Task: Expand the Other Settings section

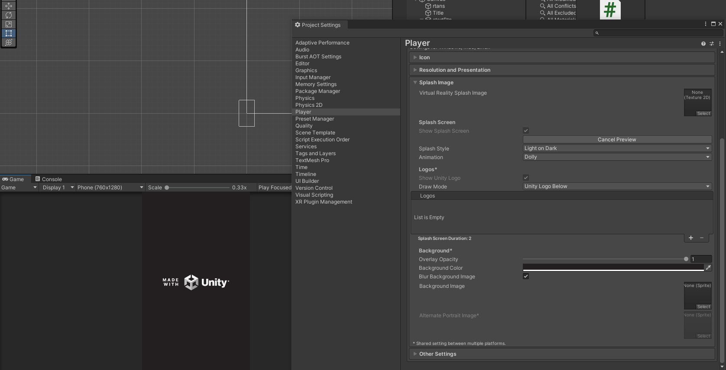Action: [562, 354]
